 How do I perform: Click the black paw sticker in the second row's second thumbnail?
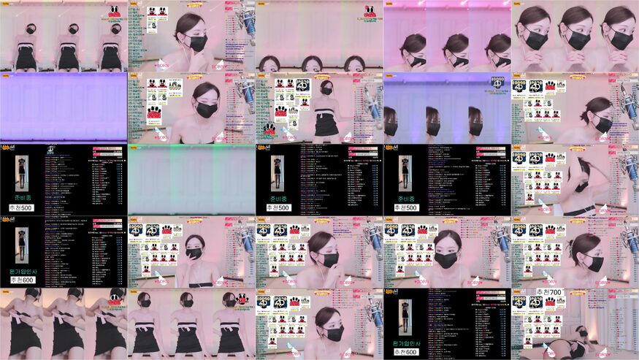pos(155,111)
